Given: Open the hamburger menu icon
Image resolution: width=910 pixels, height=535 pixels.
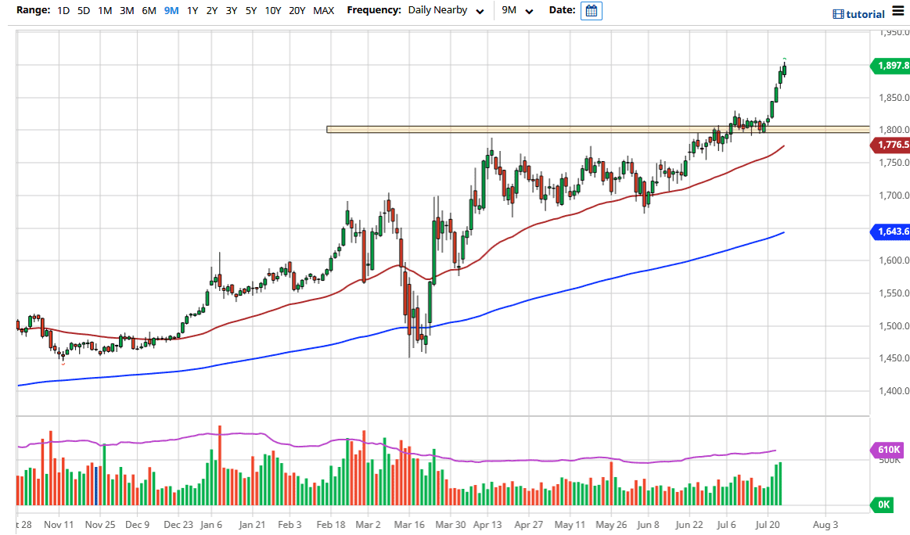Looking at the screenshot, I should coord(897,11).
